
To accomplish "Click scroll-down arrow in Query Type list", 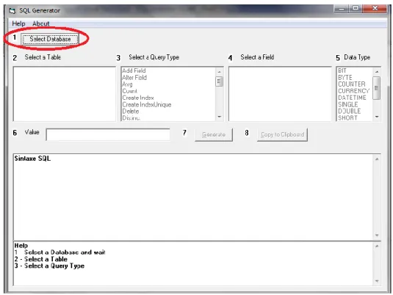I will pos(220,117).
